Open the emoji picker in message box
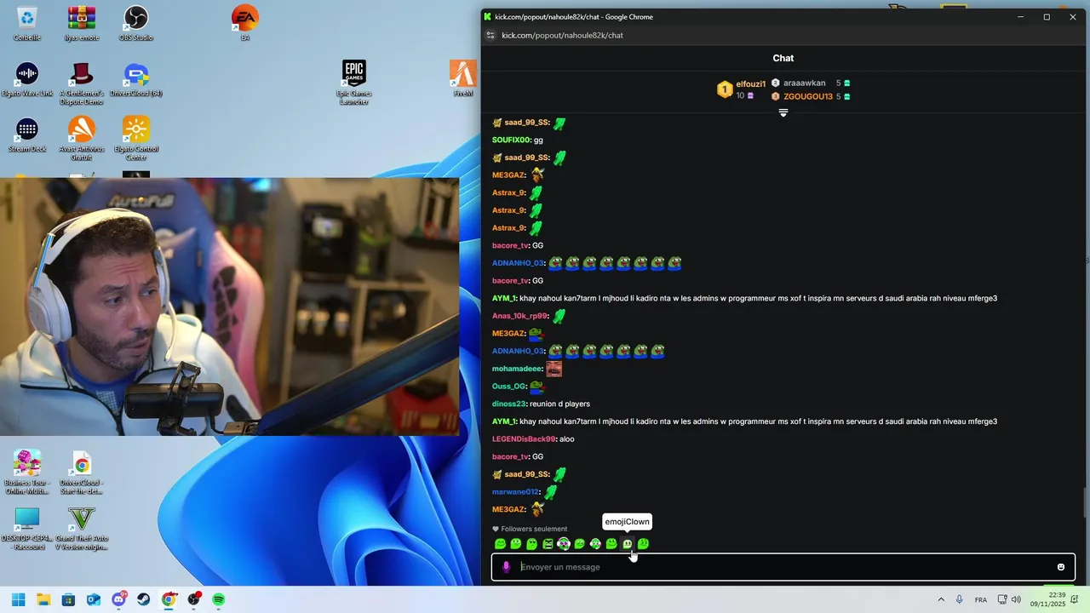This screenshot has width=1090, height=613. [x=1061, y=567]
